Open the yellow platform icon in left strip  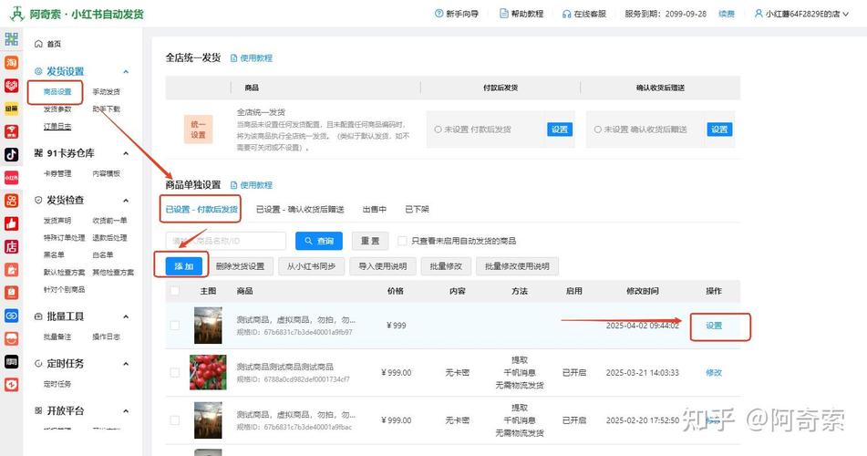(12, 109)
